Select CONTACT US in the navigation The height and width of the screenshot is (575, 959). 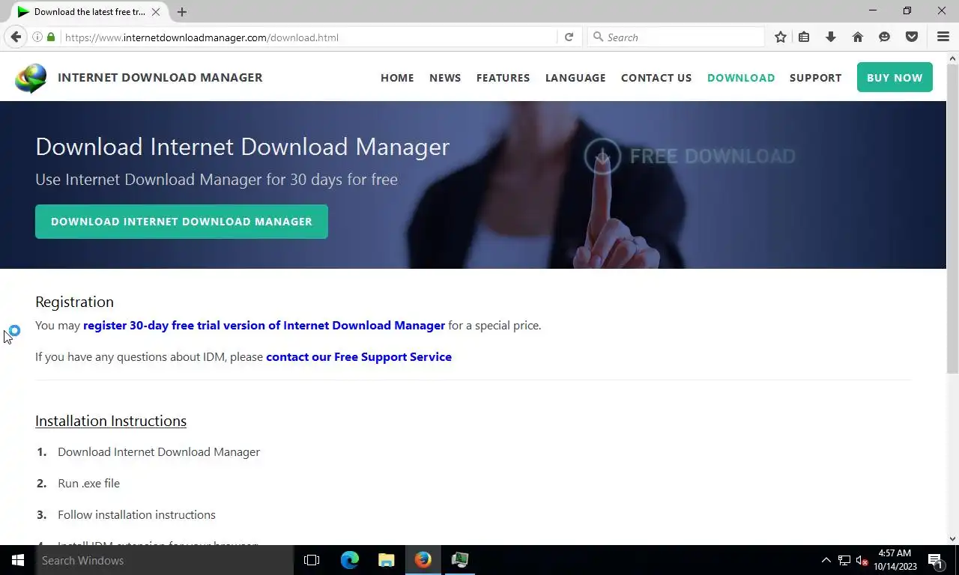click(x=656, y=78)
